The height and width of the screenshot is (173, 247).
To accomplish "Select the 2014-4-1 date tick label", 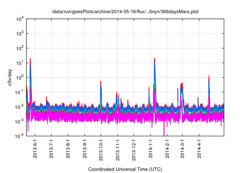I will (199, 148).
